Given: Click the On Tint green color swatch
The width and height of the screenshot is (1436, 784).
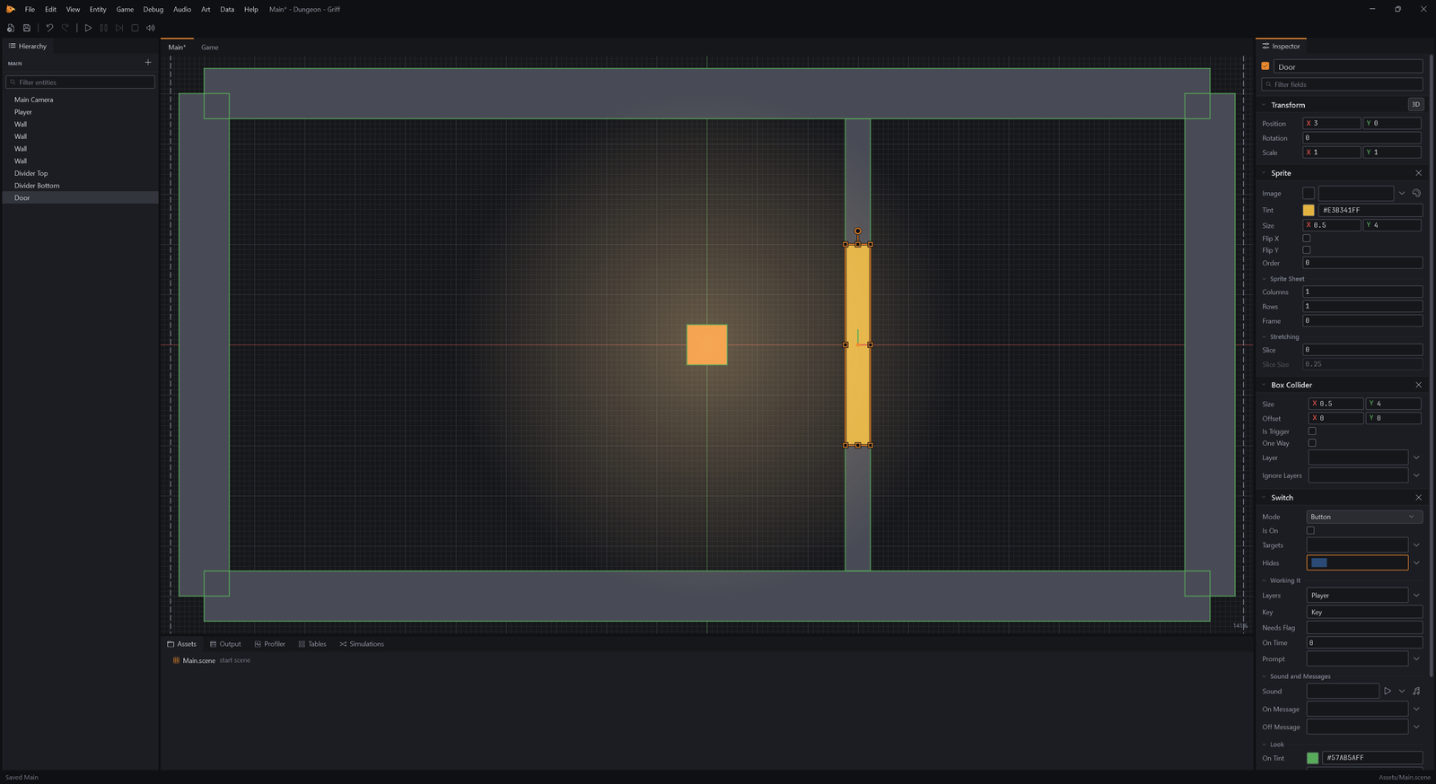Looking at the screenshot, I should pyautogui.click(x=1313, y=758).
